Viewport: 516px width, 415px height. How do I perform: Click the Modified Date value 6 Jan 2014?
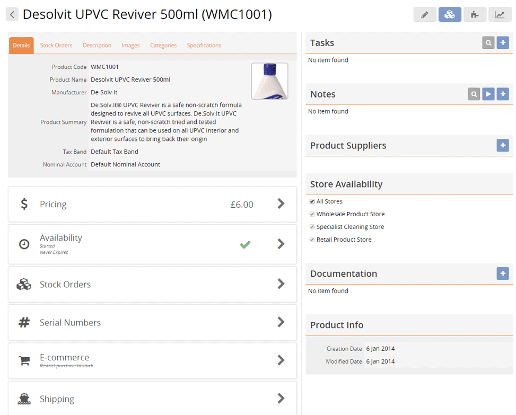pos(380,361)
